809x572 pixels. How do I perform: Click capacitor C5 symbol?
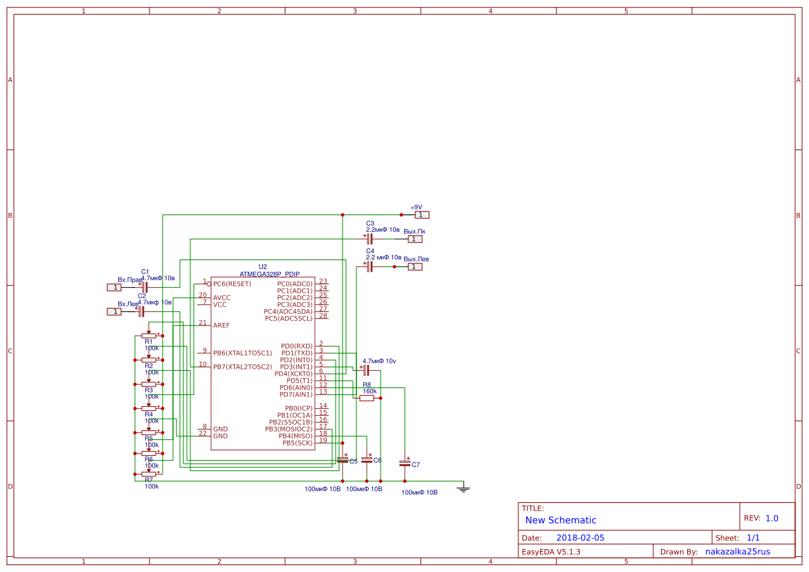(x=343, y=459)
